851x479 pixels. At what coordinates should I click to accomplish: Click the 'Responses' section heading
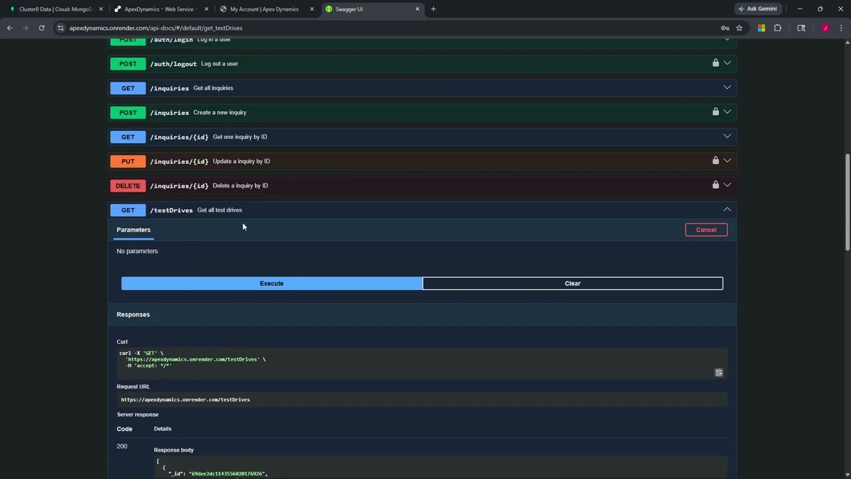[133, 315]
